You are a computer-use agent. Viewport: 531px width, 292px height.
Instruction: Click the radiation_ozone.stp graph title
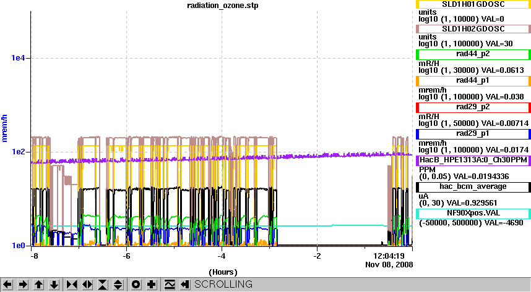click(x=223, y=6)
